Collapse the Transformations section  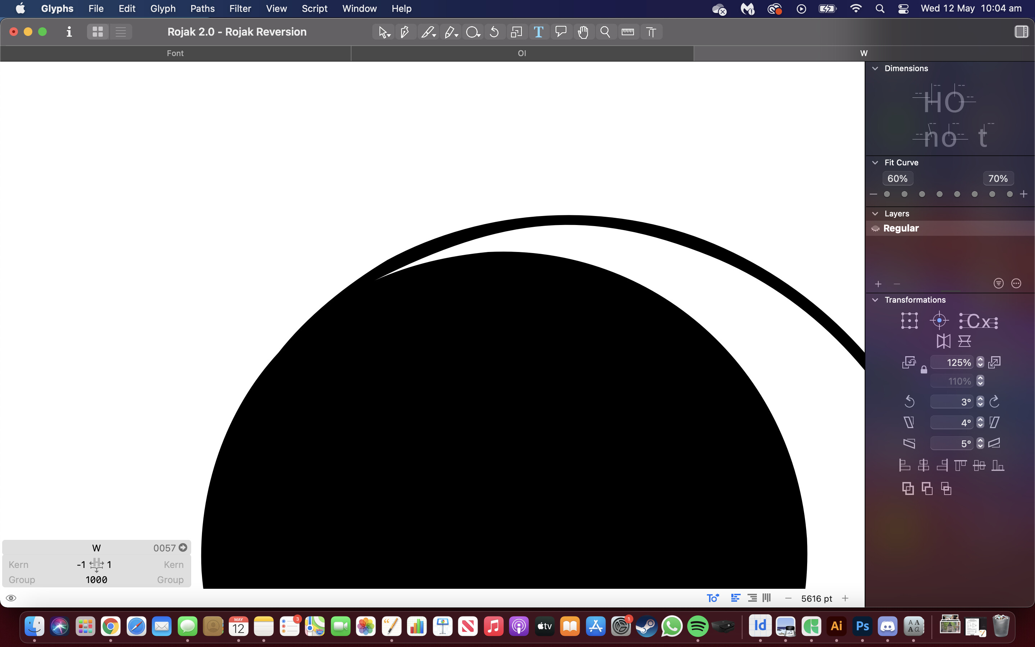coord(875,300)
